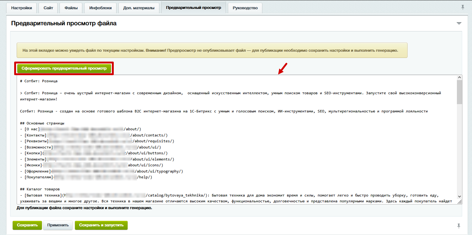This screenshot has height=235, width=472.
Task: Go to the Файлы tab
Action: pyautogui.click(x=71, y=8)
